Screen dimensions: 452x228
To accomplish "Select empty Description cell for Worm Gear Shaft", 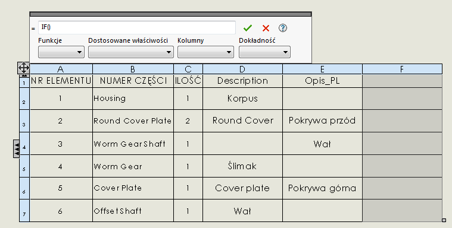I will click(x=242, y=144).
